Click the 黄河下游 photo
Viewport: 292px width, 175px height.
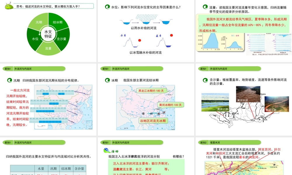pos(277,104)
